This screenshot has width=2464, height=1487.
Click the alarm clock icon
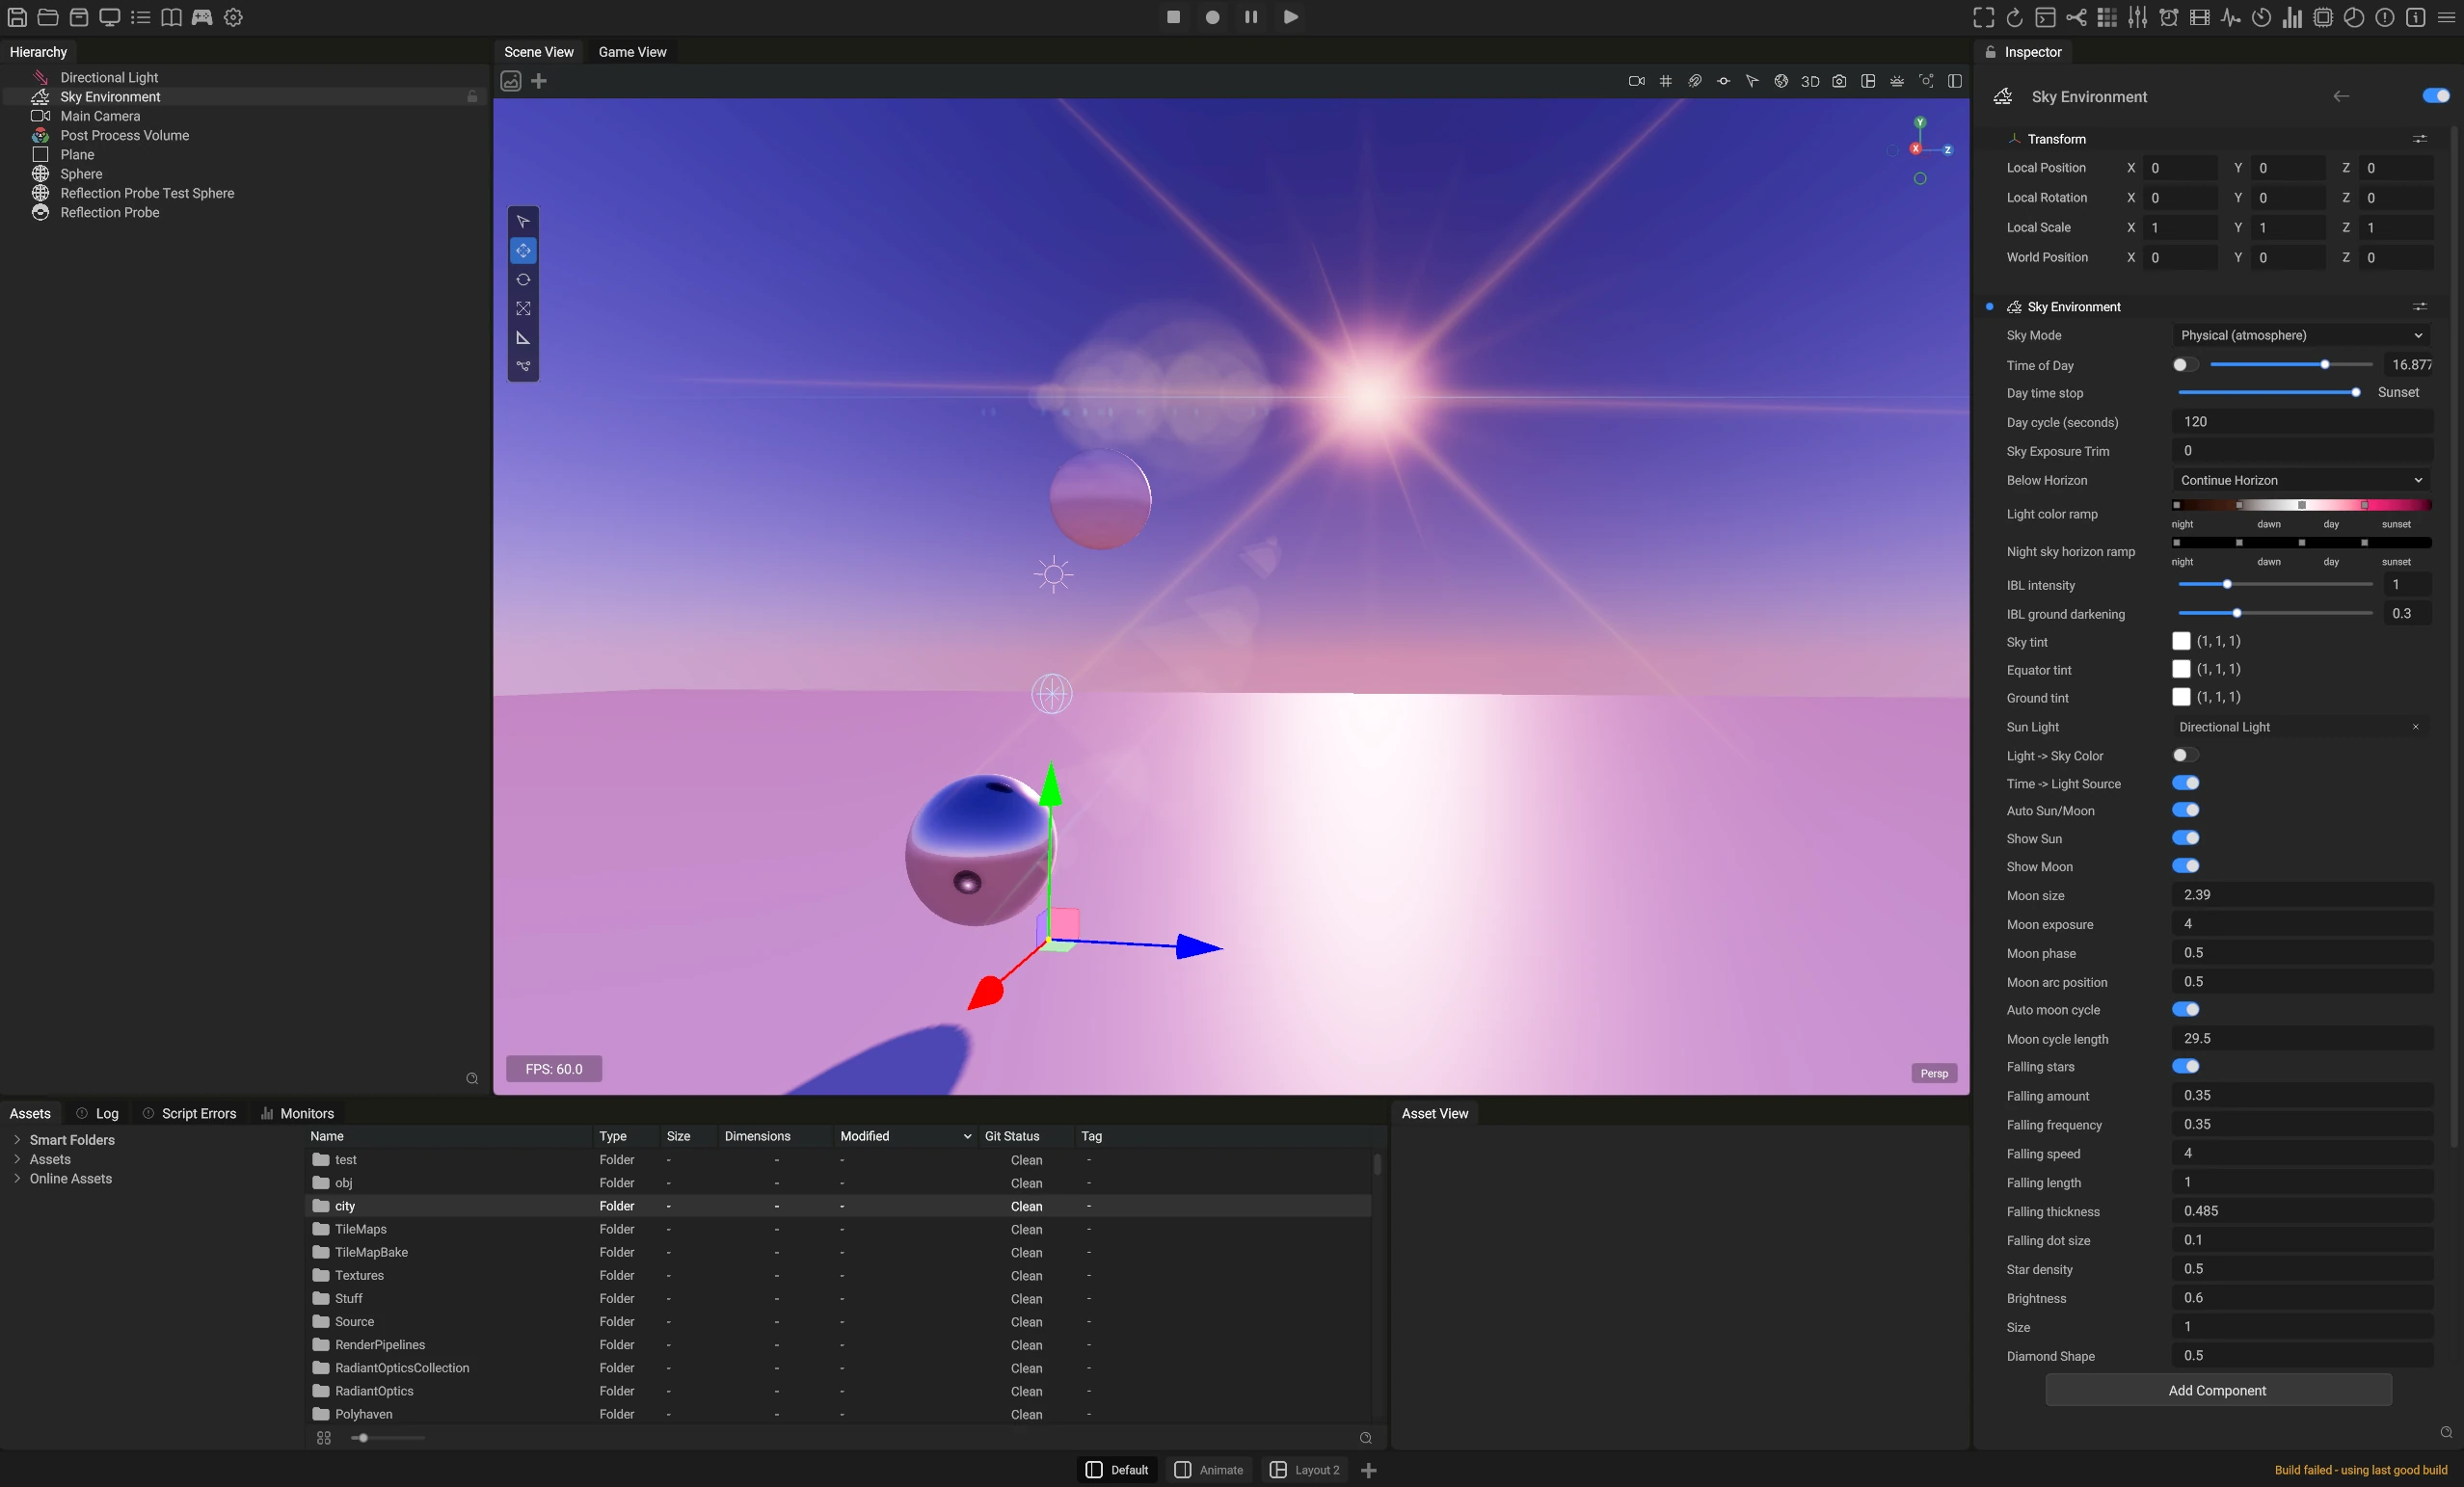coord(2168,17)
